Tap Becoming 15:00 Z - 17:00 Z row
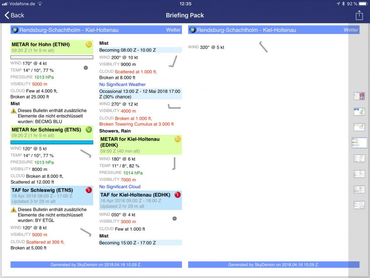370x278 pixels. (141, 243)
